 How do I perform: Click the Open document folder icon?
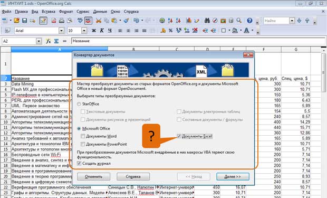(x=16, y=21)
